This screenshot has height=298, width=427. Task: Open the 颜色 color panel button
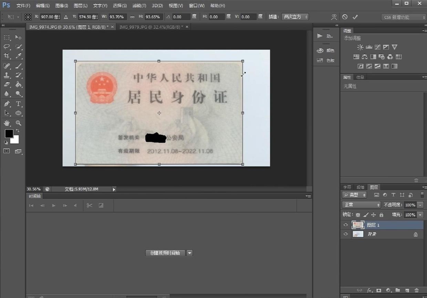click(x=326, y=51)
